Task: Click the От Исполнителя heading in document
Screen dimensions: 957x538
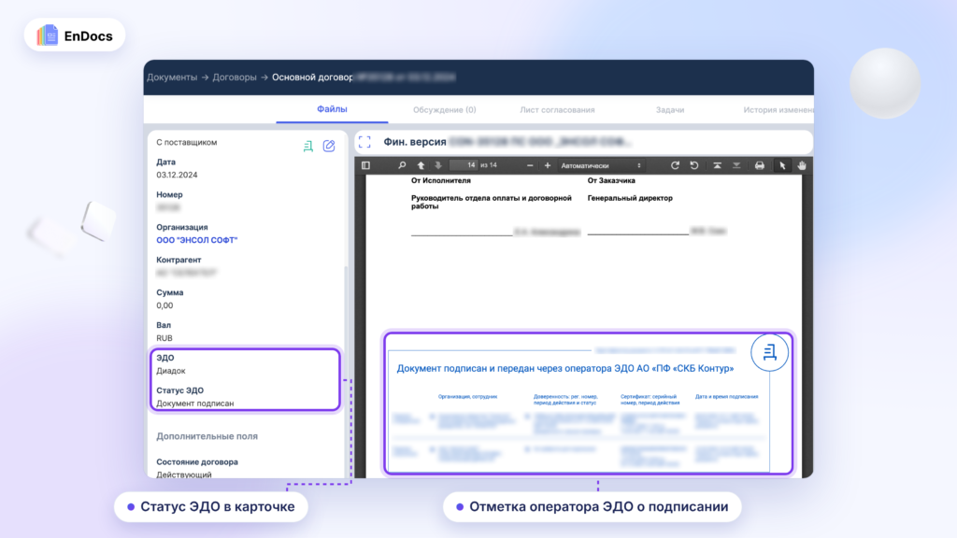Action: (x=441, y=180)
